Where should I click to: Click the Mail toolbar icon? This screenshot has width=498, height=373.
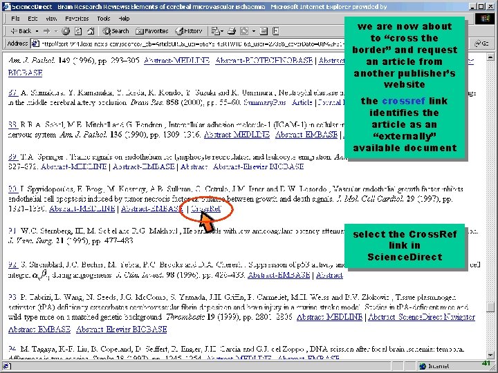tap(216, 31)
